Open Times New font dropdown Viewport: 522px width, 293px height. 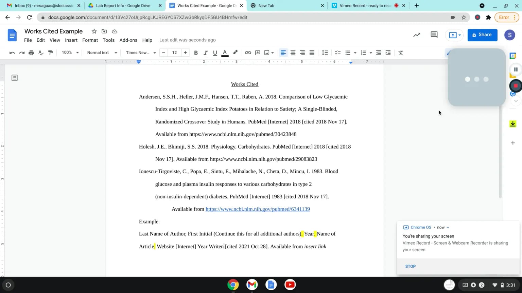pos(141,53)
